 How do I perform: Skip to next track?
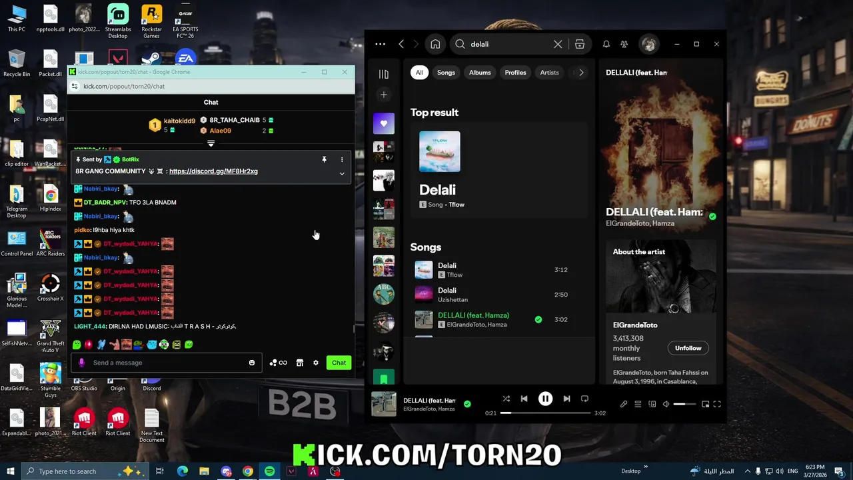566,399
